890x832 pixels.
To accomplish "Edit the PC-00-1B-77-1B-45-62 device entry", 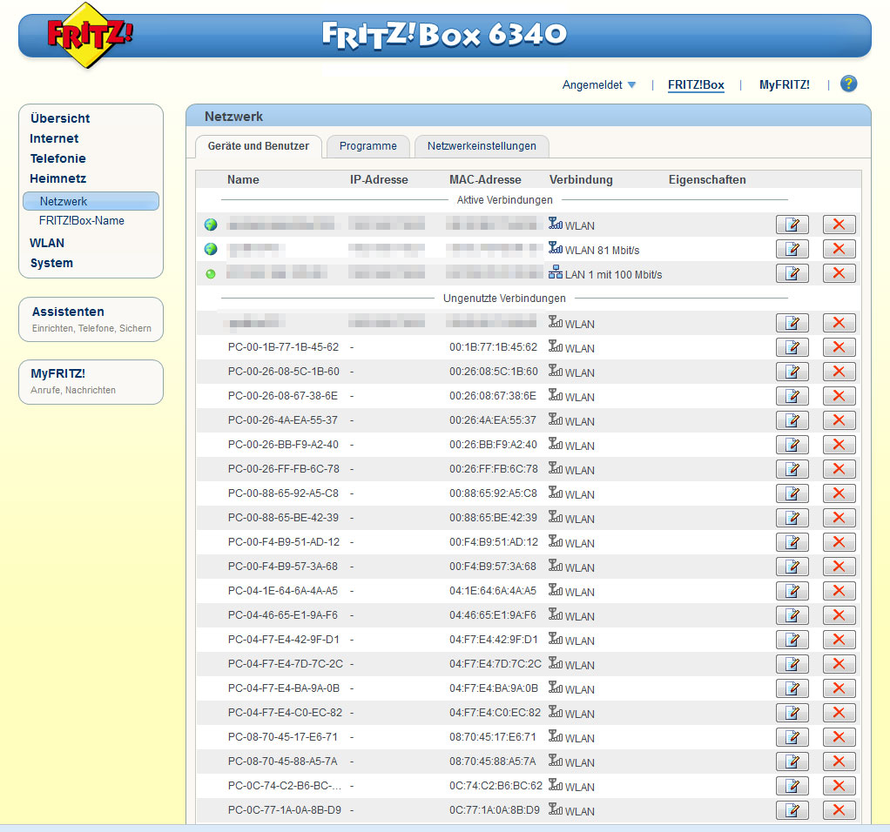I will pyautogui.click(x=792, y=347).
